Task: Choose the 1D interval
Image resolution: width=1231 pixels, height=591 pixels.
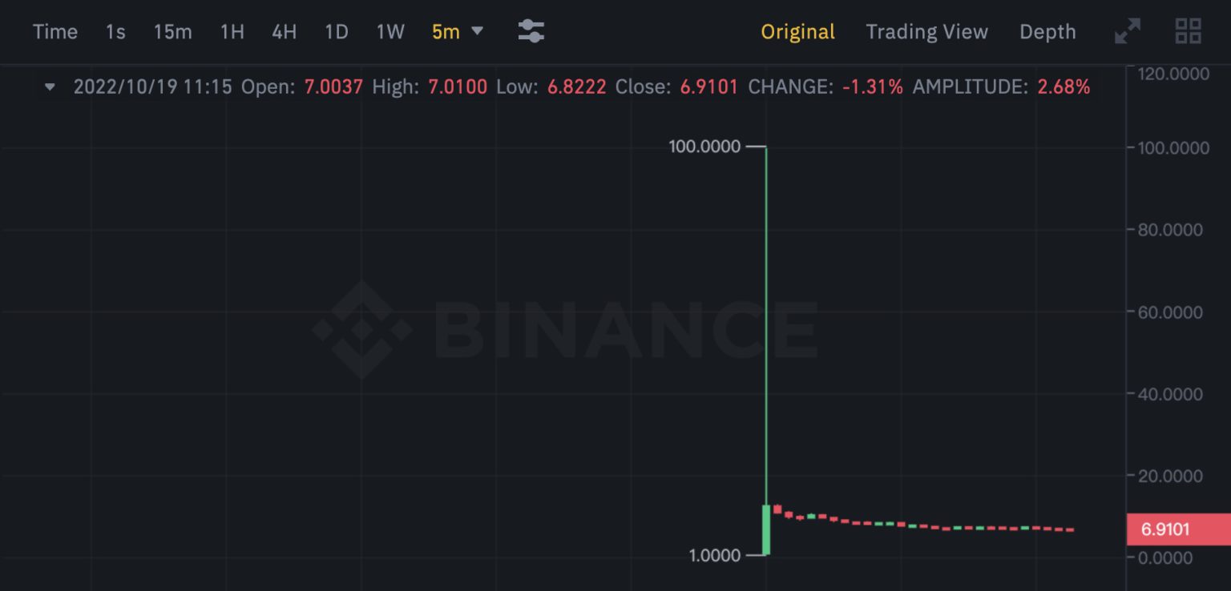Action: [337, 32]
